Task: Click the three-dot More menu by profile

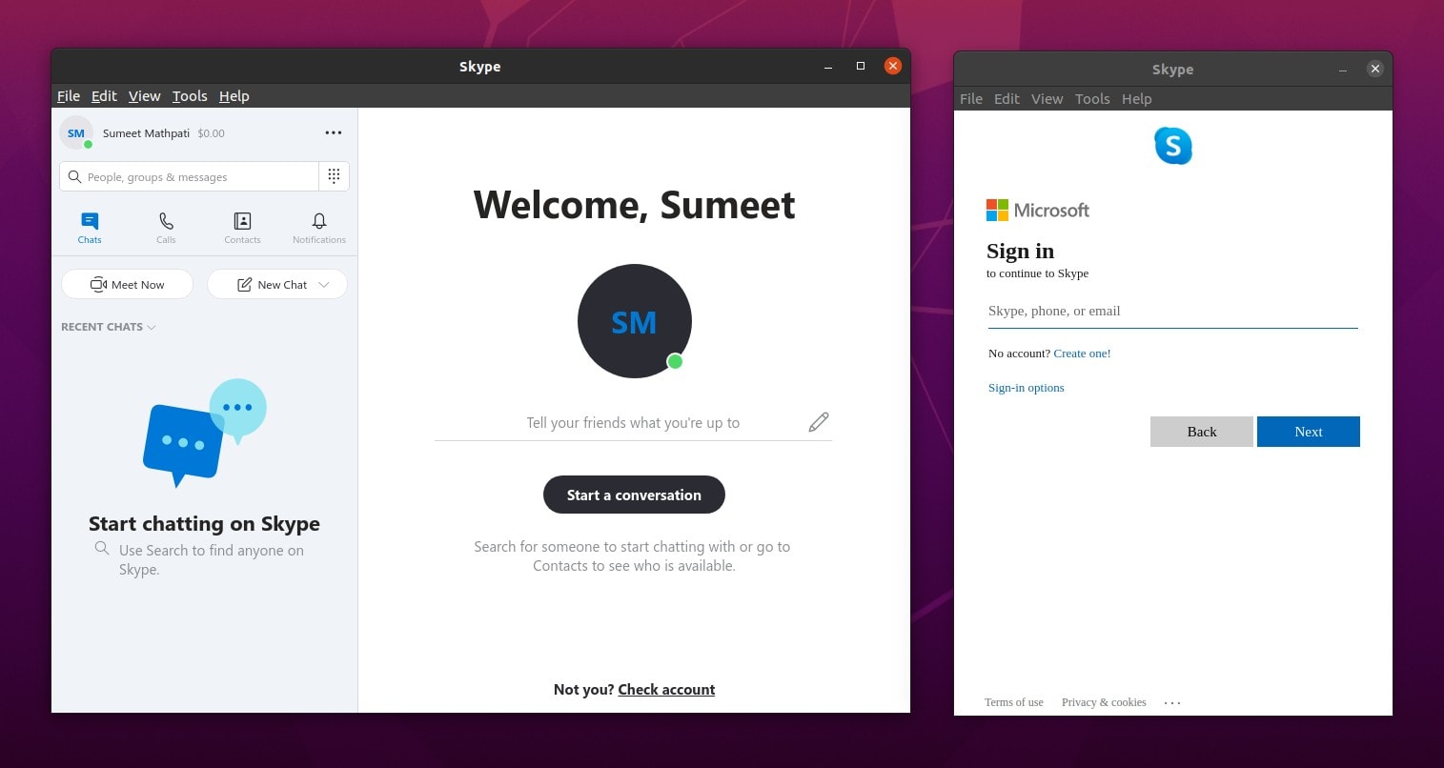Action: click(334, 133)
